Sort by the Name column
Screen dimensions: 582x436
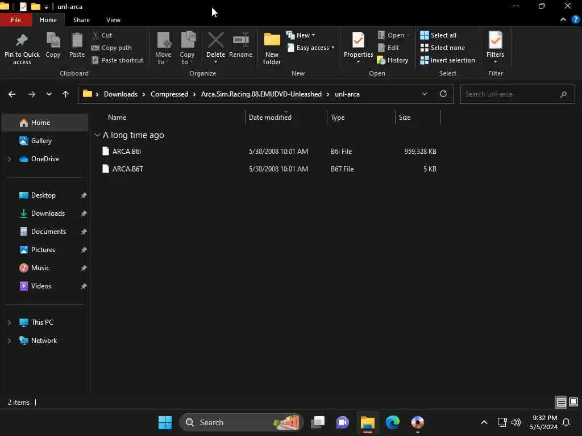117,118
